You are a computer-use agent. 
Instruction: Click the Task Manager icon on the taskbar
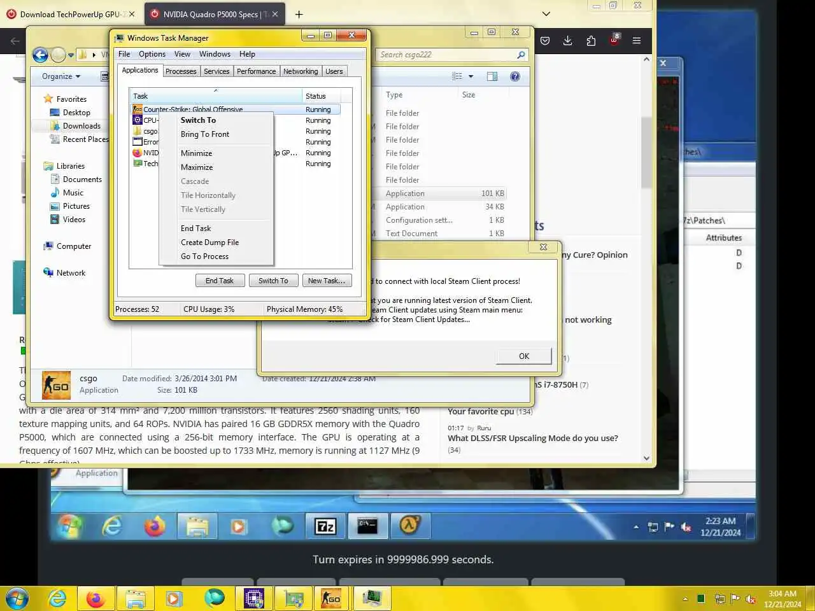pyautogui.click(x=371, y=598)
